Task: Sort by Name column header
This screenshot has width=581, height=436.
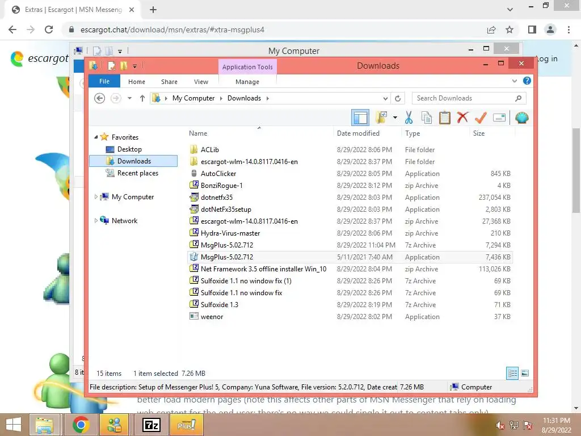Action: pyautogui.click(x=198, y=133)
